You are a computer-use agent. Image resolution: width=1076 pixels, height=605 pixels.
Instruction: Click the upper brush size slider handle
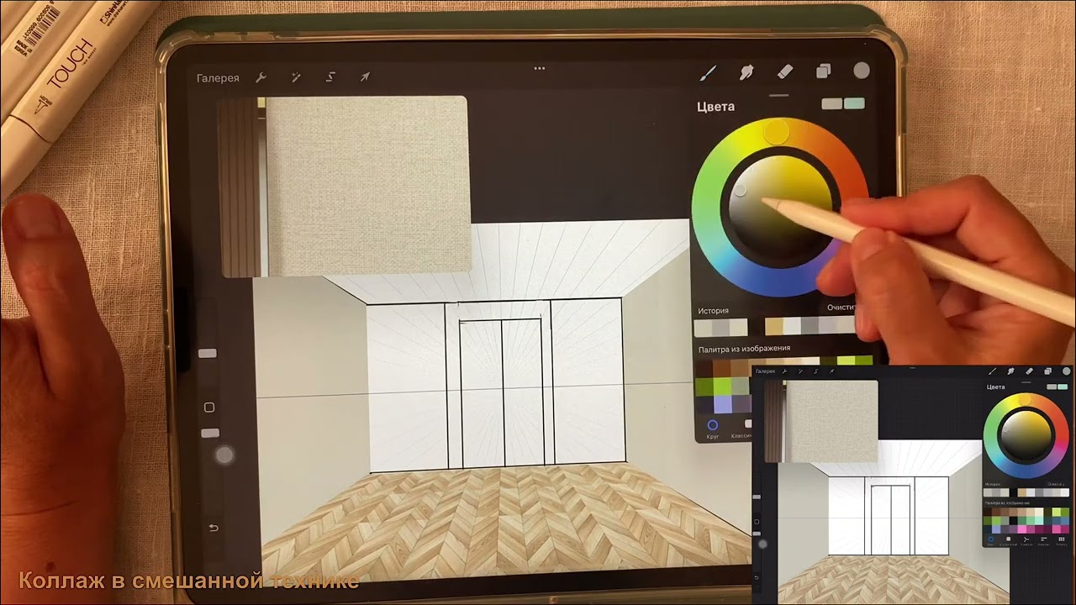click(x=208, y=354)
